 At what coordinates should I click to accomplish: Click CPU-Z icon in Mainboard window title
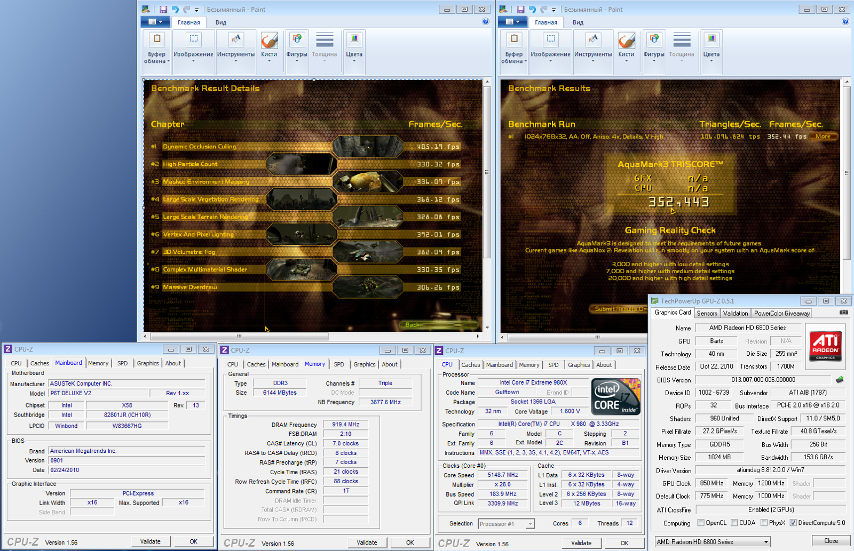tap(8, 349)
